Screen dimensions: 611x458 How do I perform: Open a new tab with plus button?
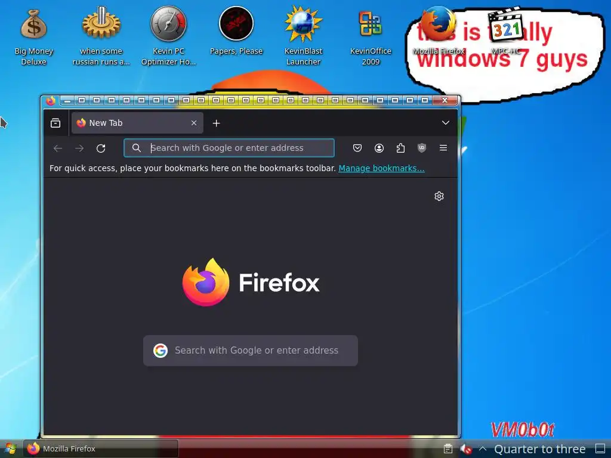216,123
